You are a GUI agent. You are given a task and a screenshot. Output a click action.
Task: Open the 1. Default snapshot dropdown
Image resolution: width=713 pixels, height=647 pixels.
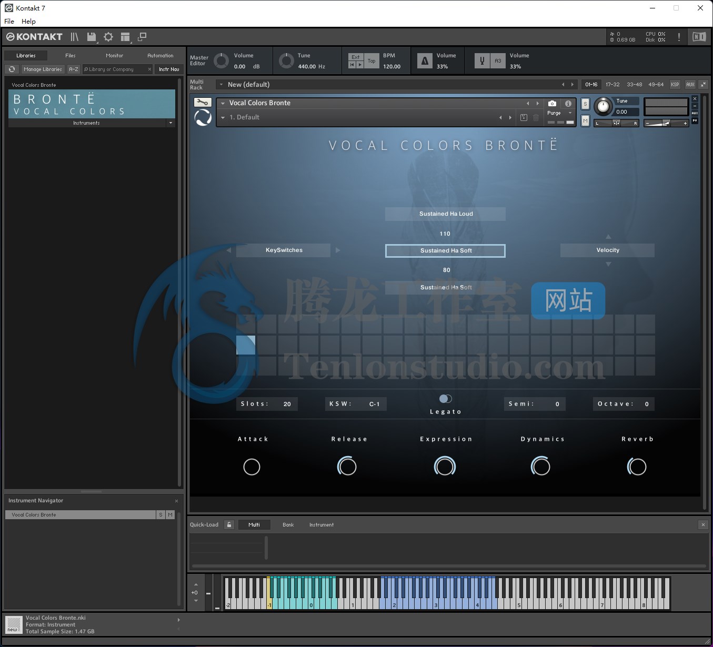223,117
